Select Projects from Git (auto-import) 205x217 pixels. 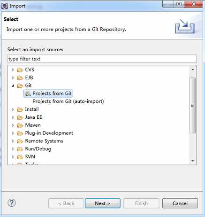point(68,101)
